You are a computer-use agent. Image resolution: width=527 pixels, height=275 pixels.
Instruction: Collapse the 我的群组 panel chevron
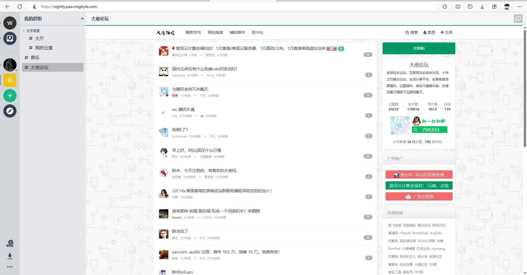[82, 19]
